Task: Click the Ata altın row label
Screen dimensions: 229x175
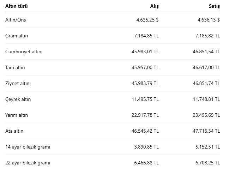Action: pos(14,131)
